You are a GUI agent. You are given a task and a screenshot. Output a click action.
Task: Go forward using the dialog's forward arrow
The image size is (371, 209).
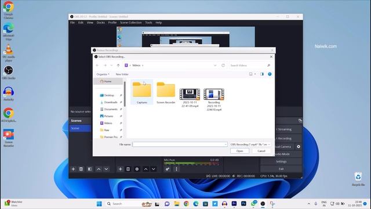tap(106, 65)
